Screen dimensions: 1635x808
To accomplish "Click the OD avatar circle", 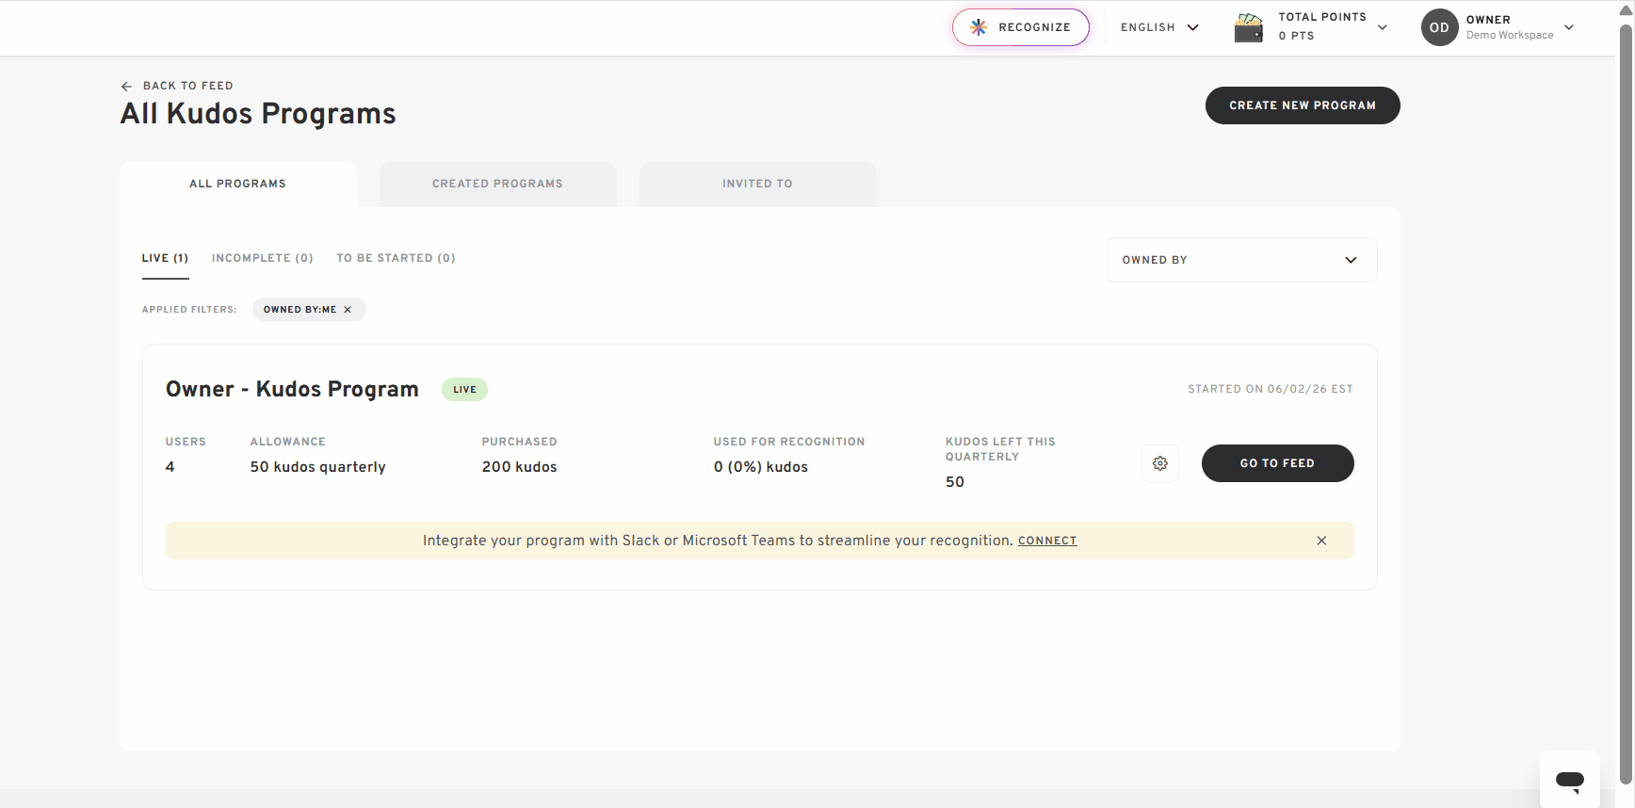I will (x=1439, y=27).
